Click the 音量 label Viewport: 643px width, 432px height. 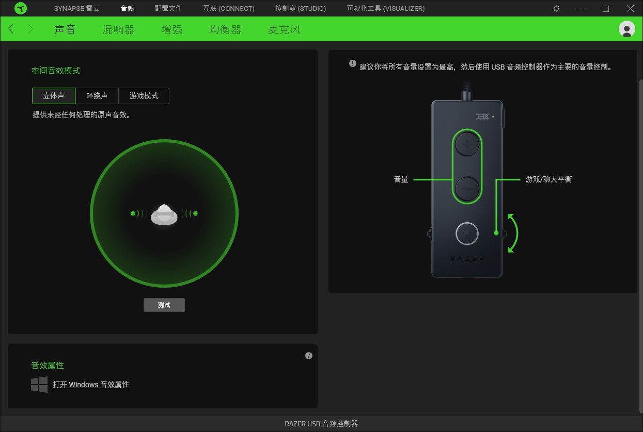(401, 179)
